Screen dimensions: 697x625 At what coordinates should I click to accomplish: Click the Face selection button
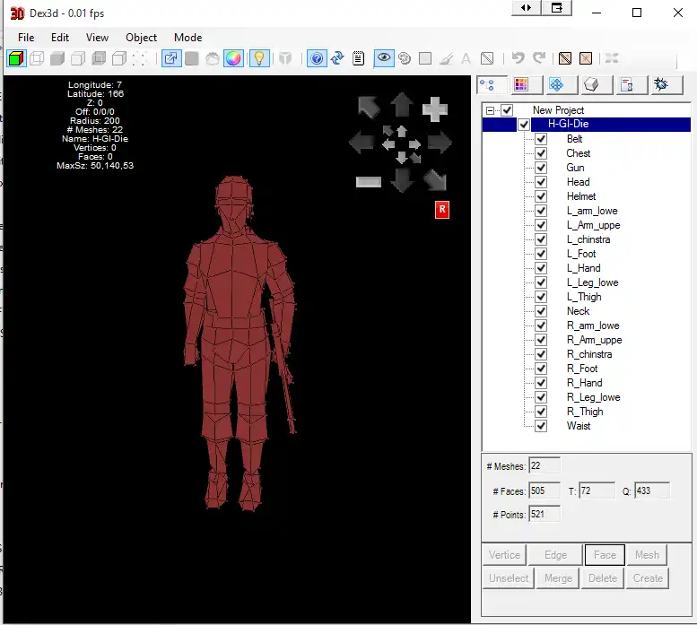tap(605, 555)
